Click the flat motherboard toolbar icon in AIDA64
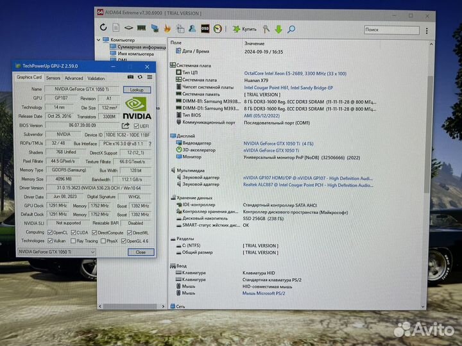 pyautogui.click(x=128, y=28)
